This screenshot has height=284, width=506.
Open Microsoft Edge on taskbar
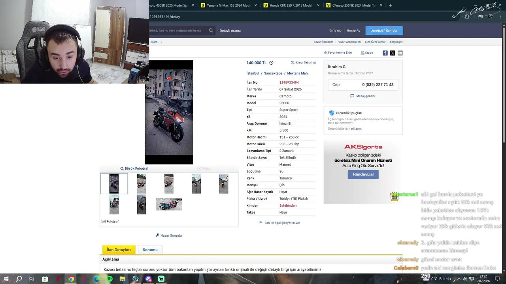coord(97,279)
